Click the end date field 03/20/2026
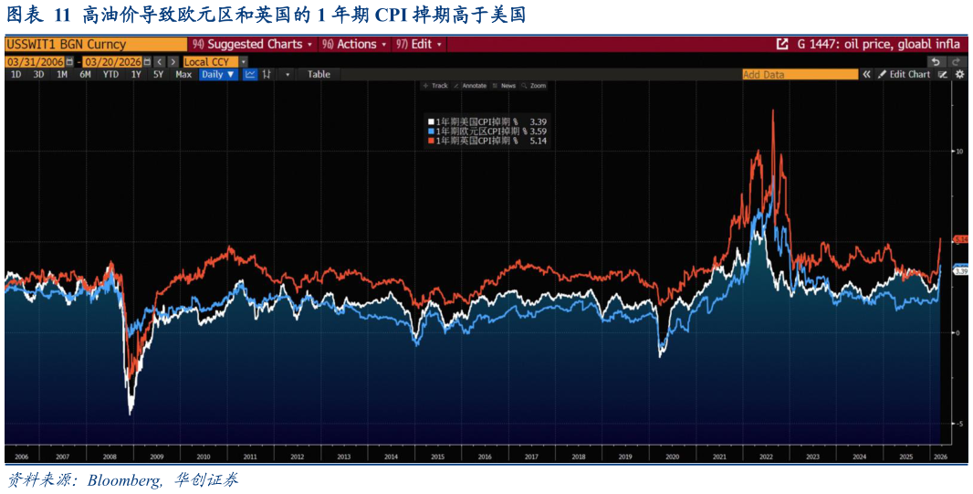The width and height of the screenshot is (973, 494). [x=113, y=62]
